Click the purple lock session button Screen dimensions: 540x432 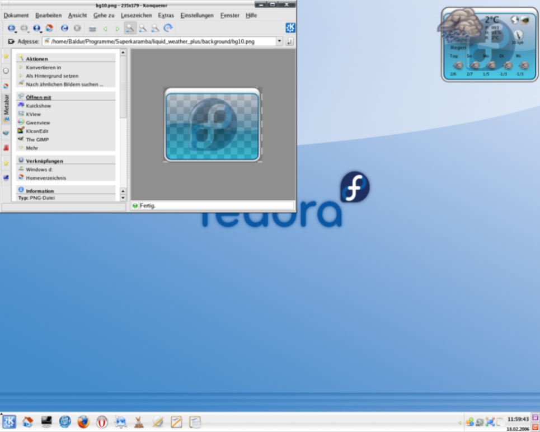[x=535, y=417]
